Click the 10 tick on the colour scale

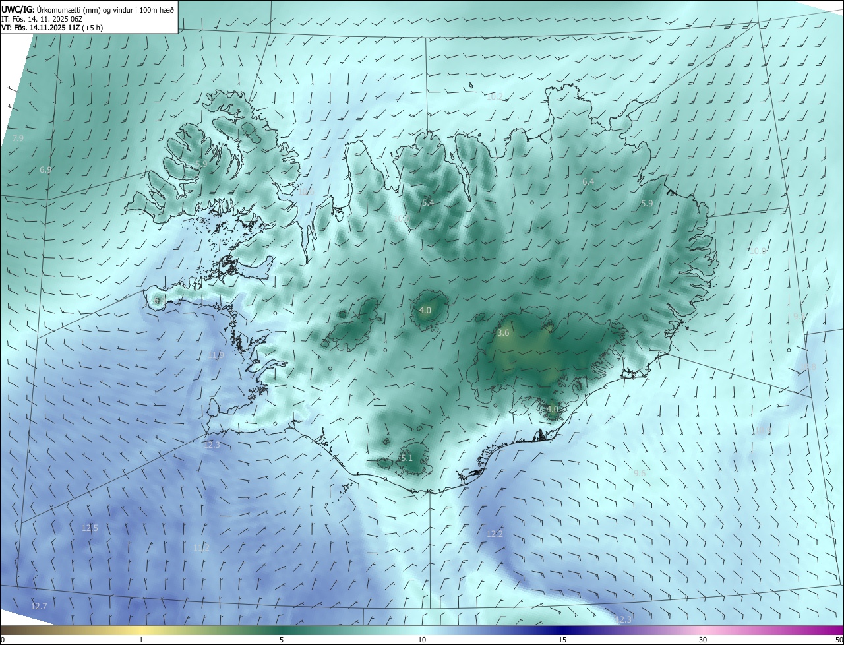(422, 640)
